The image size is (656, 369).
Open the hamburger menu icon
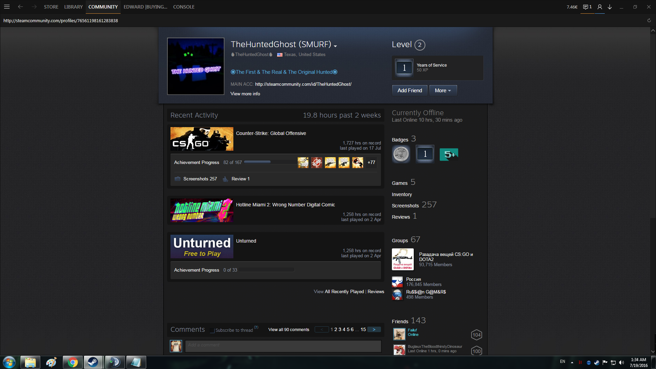tap(6, 6)
